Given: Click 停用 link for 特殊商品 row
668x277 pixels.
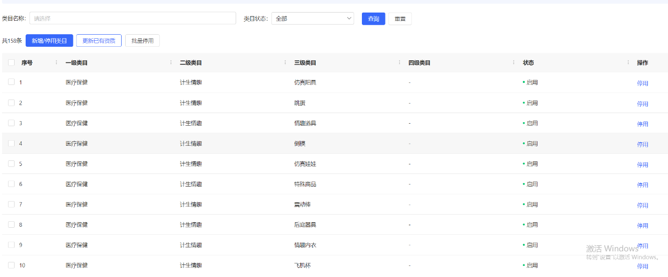Looking at the screenshot, I should [x=642, y=185].
